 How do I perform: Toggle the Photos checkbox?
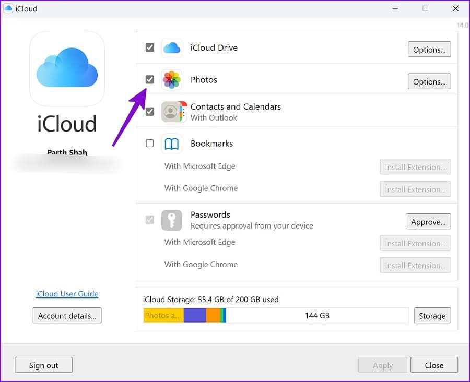tap(150, 80)
